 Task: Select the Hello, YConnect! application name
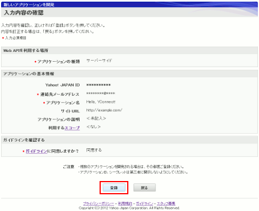[x=101, y=102]
